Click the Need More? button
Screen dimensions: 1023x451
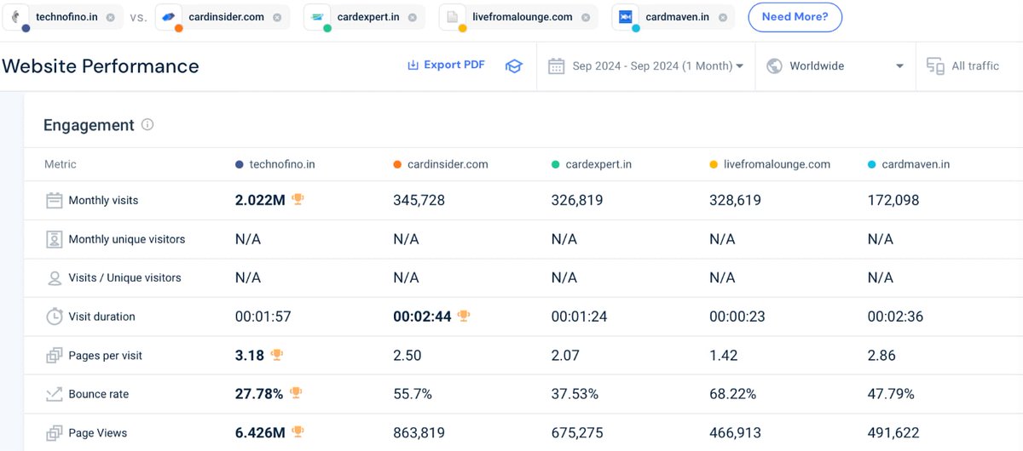click(x=795, y=17)
